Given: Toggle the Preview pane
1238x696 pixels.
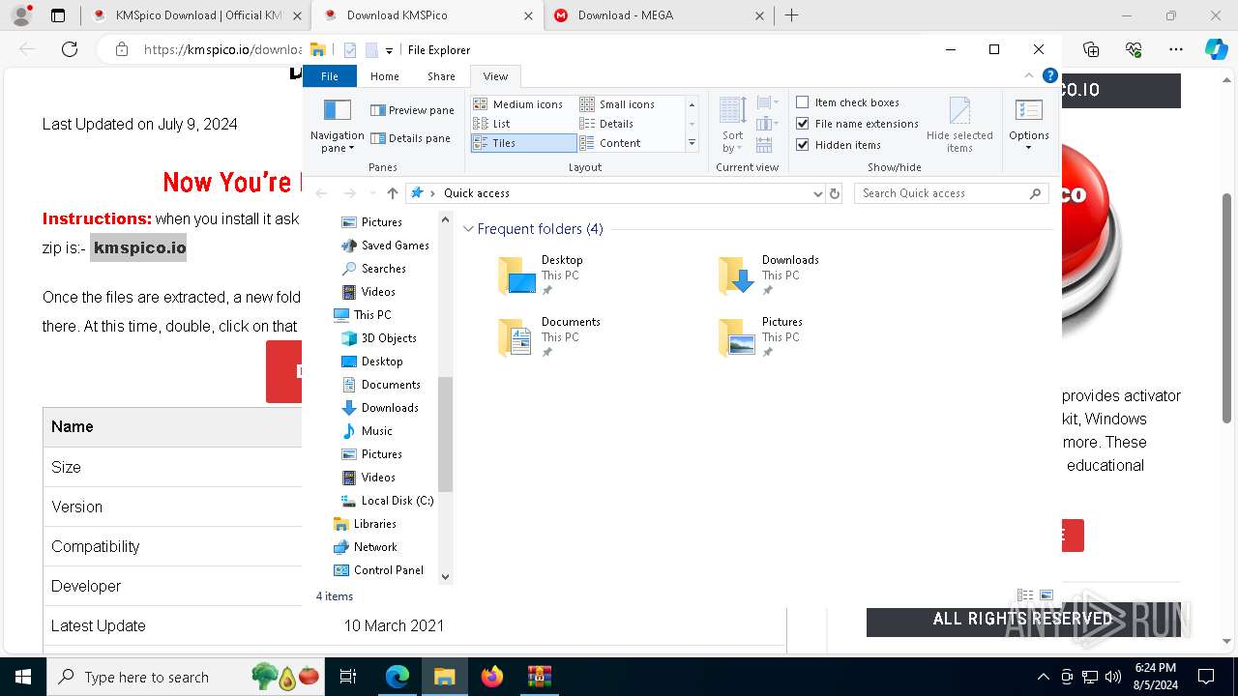Looking at the screenshot, I should click(412, 110).
